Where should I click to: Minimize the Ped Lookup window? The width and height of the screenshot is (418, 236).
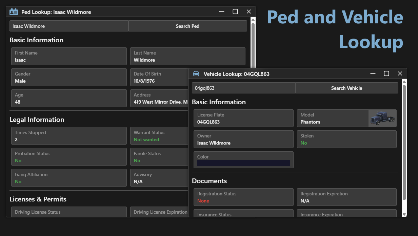click(222, 12)
